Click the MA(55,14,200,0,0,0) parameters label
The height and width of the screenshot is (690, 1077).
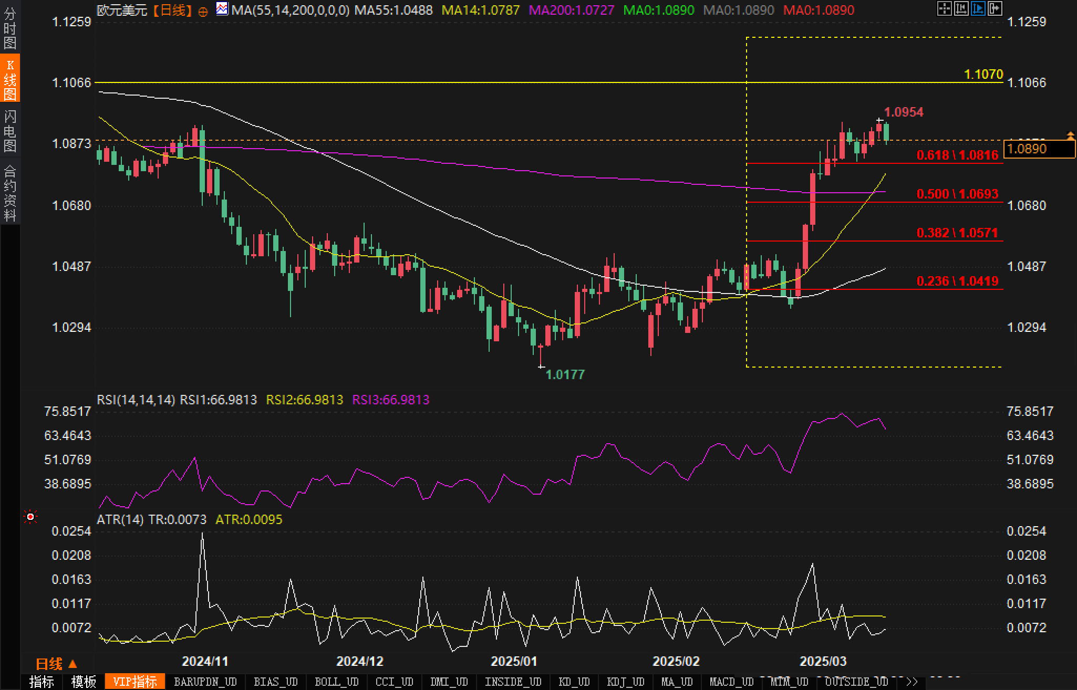(x=291, y=10)
